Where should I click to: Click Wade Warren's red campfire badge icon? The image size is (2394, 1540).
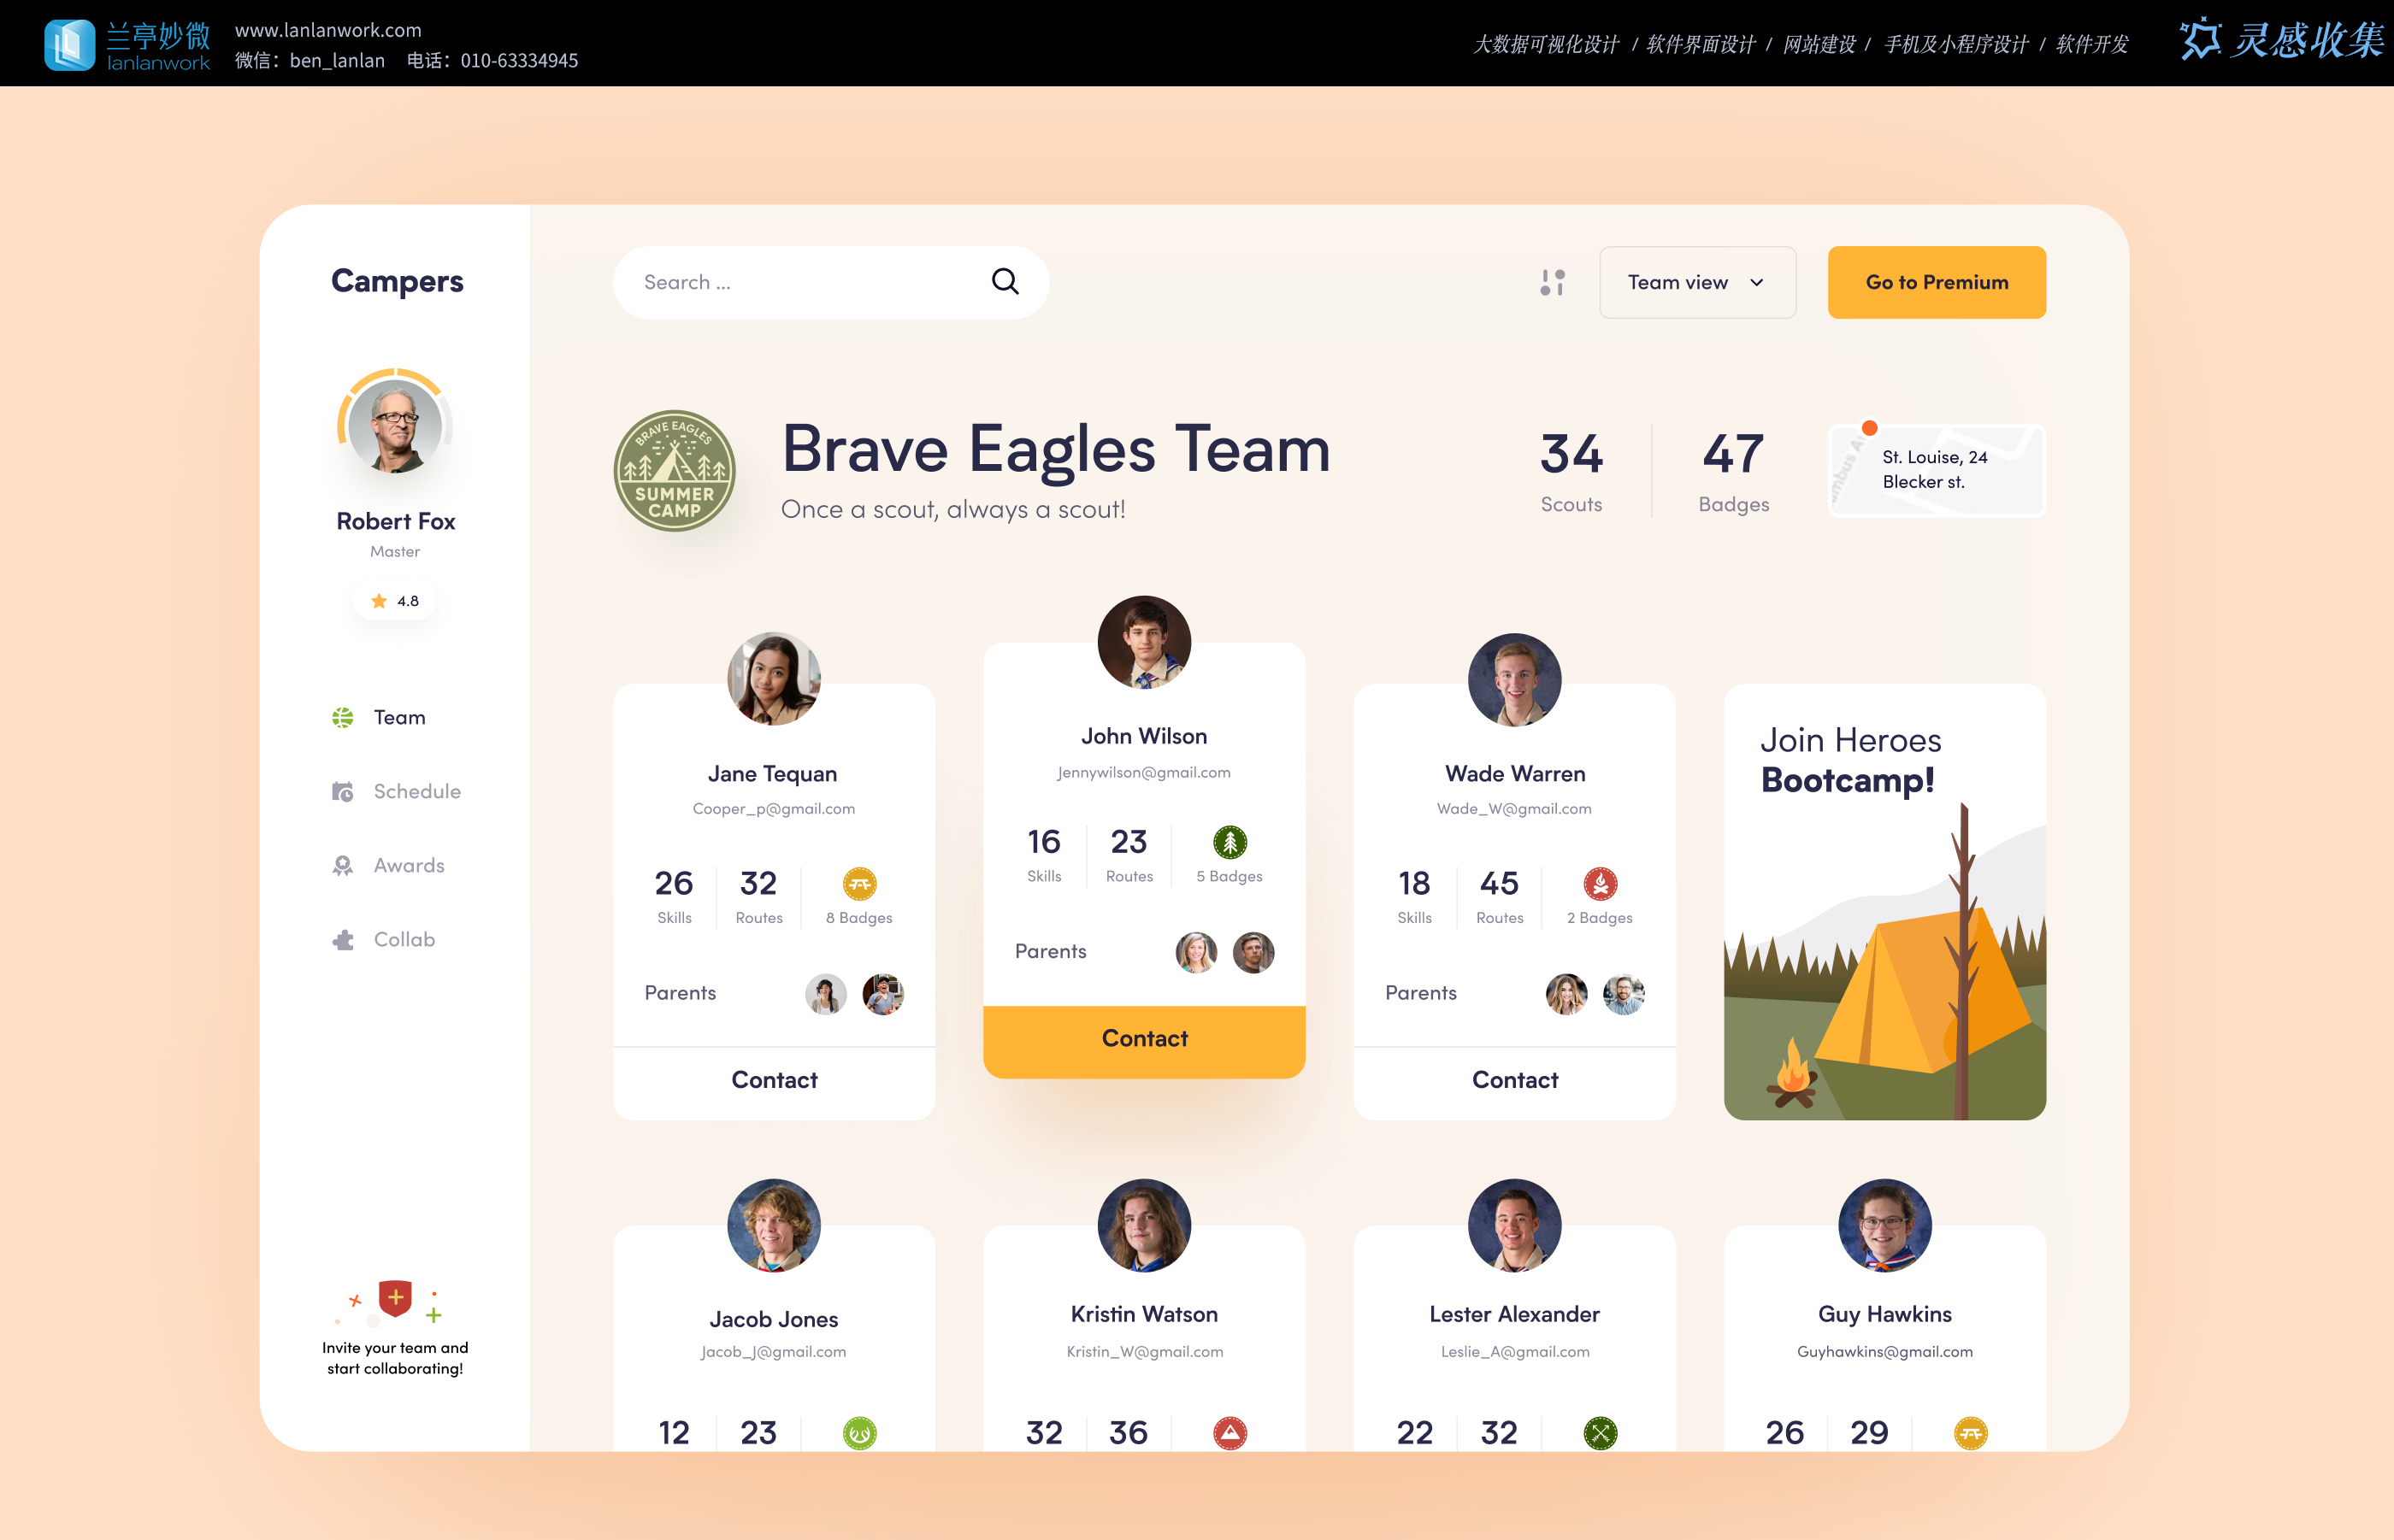1600,883
